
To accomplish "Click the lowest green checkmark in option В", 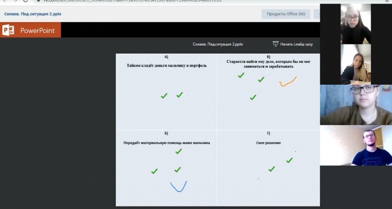I will (x=253, y=98).
